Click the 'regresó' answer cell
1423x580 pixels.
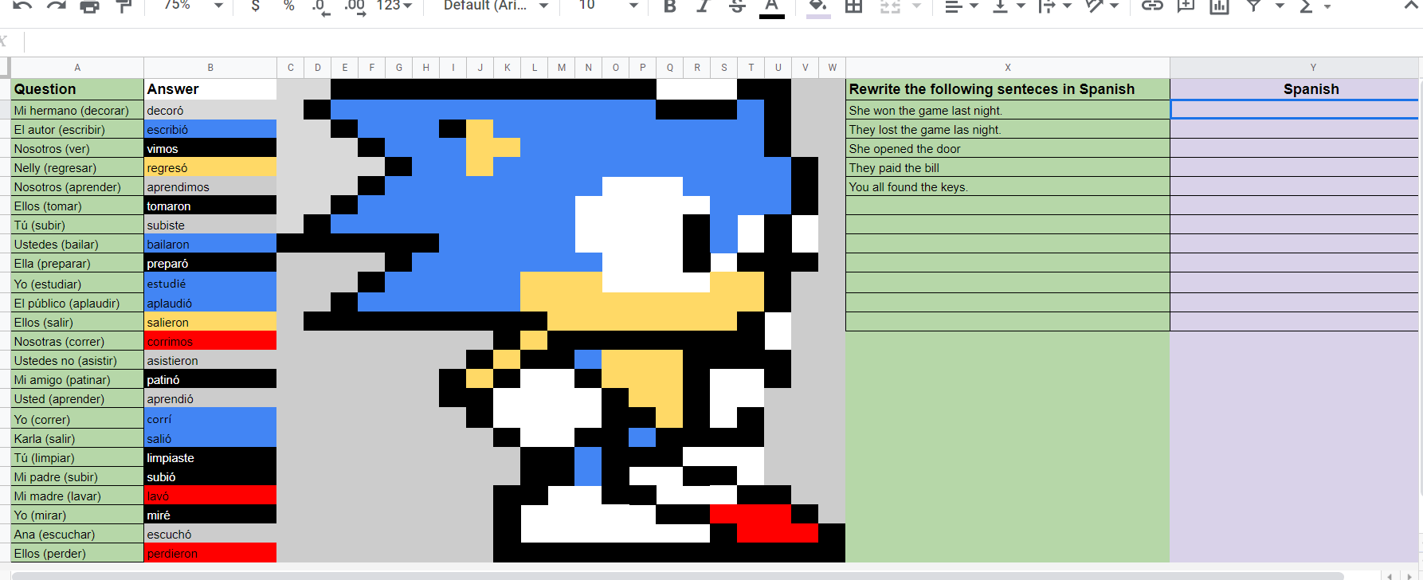[x=210, y=167]
